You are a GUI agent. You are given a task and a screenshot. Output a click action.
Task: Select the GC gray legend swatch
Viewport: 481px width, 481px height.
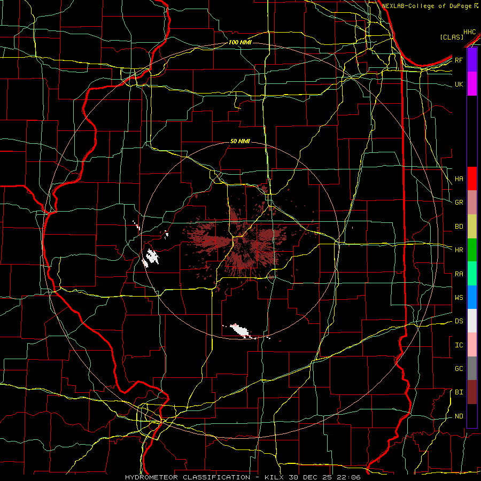[472, 368]
